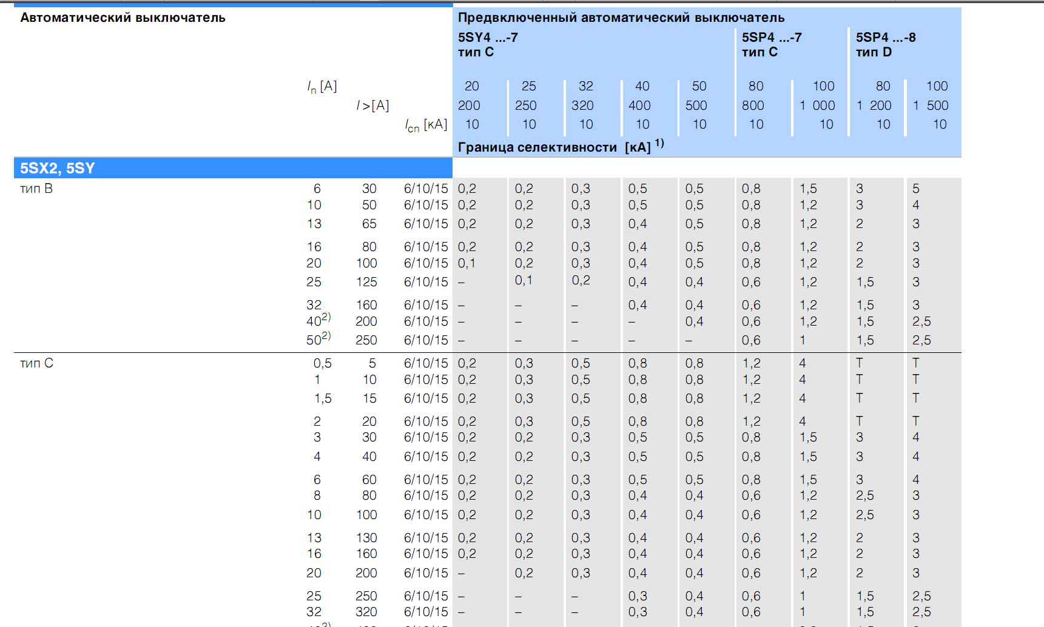Select rated current "50 2)" in тип B
The height and width of the screenshot is (627, 1044).
click(x=319, y=339)
